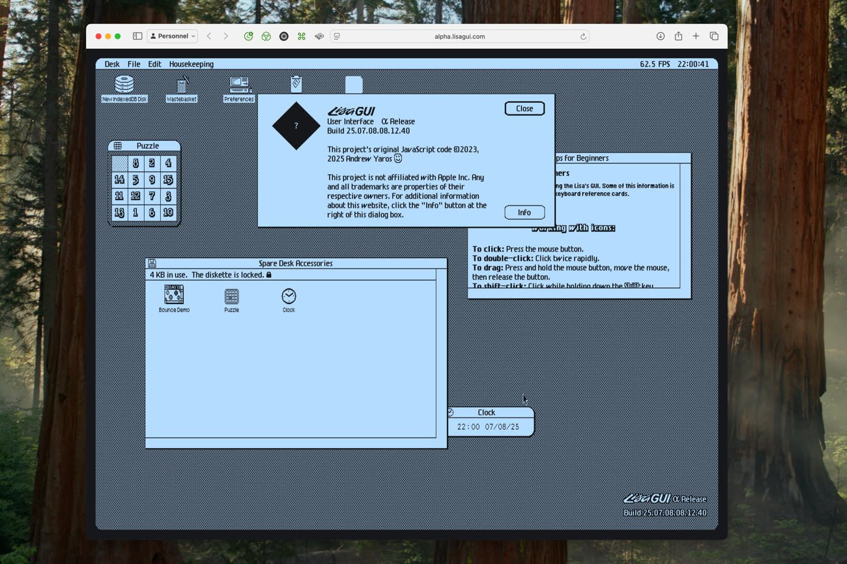Click the smiley face after Andrew Yaros

(x=398, y=158)
